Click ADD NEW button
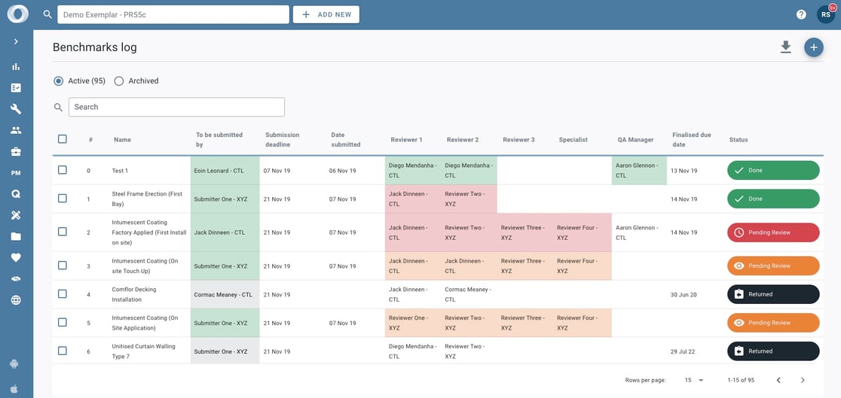Image resolution: width=841 pixels, height=398 pixels. [x=326, y=14]
